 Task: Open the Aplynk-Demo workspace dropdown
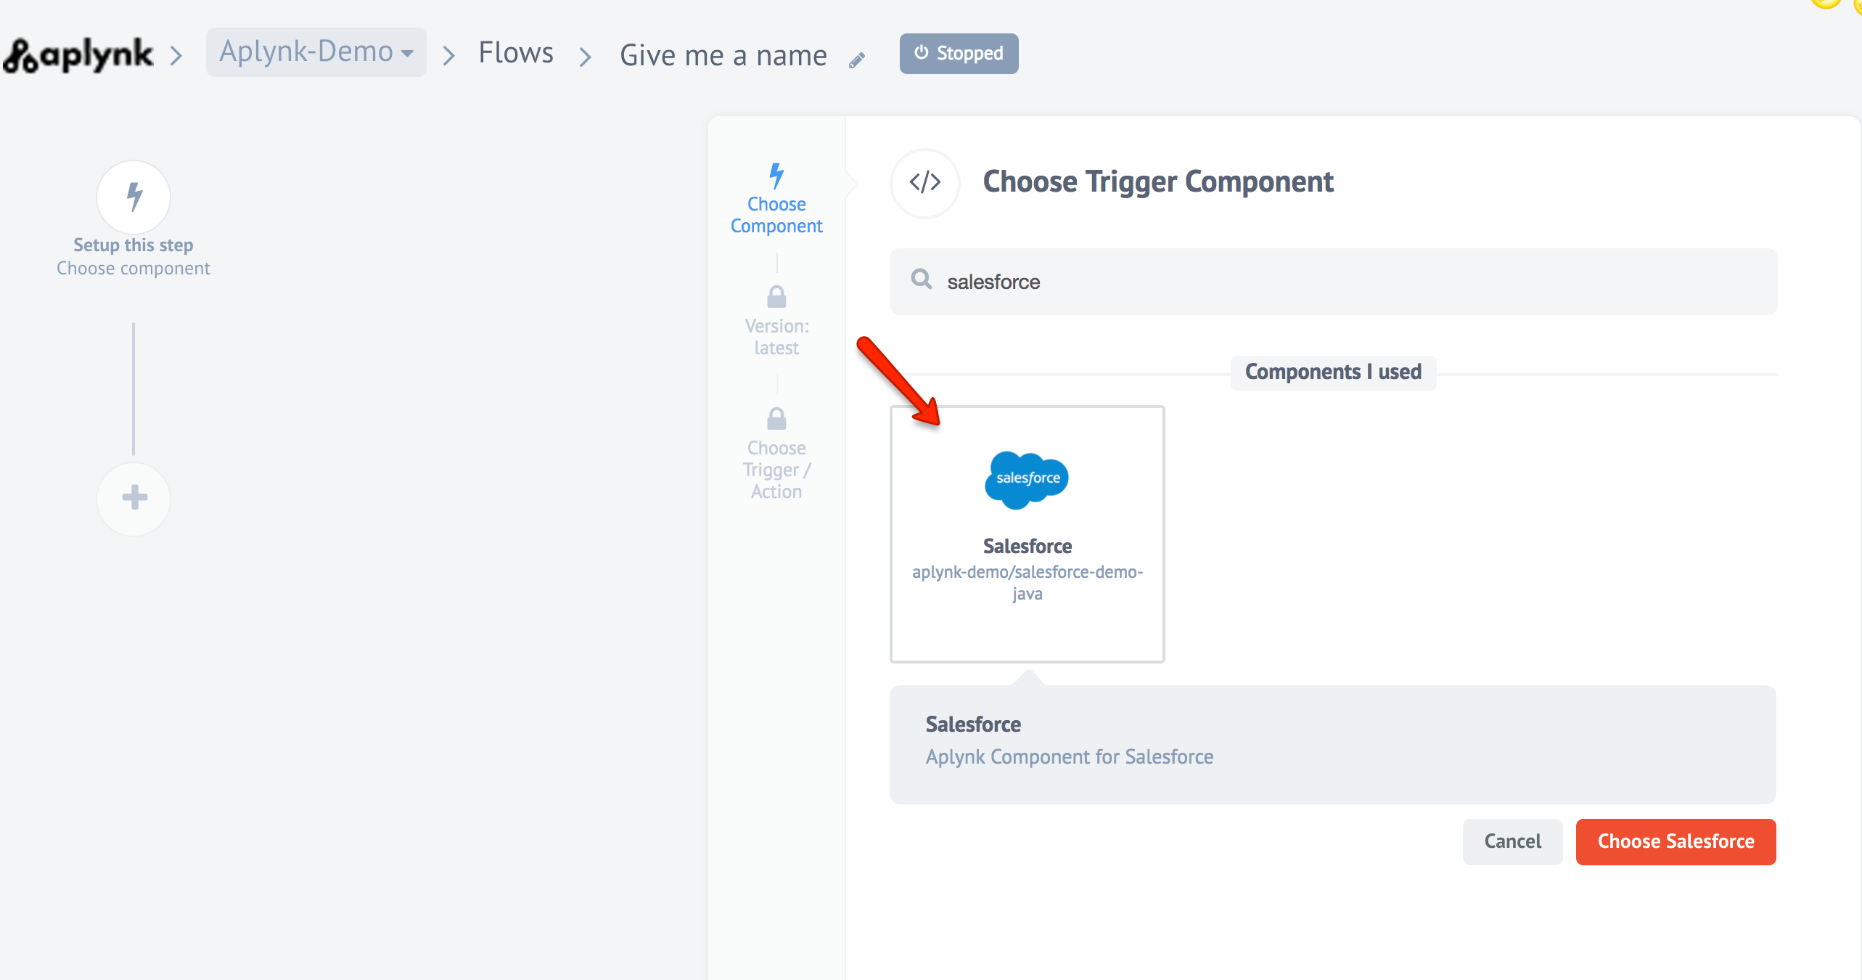point(316,52)
